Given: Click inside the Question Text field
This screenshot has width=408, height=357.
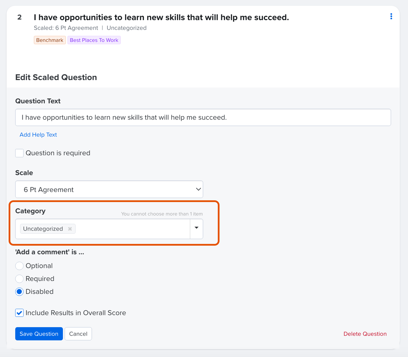Looking at the screenshot, I should [x=203, y=117].
